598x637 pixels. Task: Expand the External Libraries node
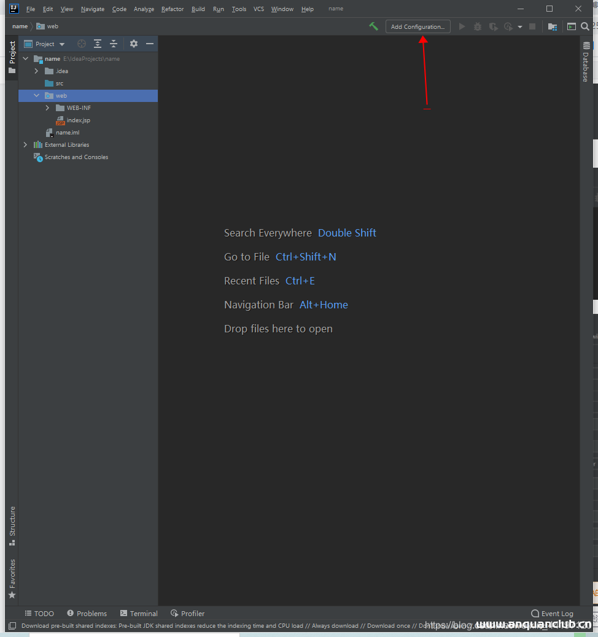(25, 145)
